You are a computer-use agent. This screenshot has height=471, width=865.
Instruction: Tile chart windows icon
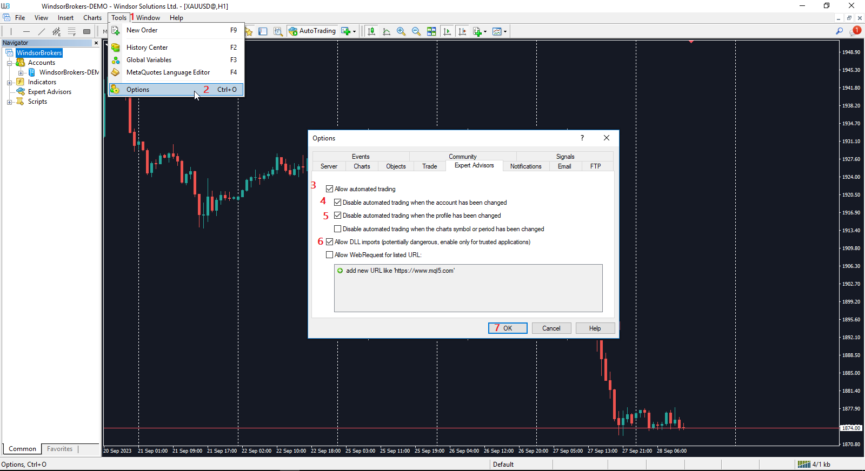[431, 31]
